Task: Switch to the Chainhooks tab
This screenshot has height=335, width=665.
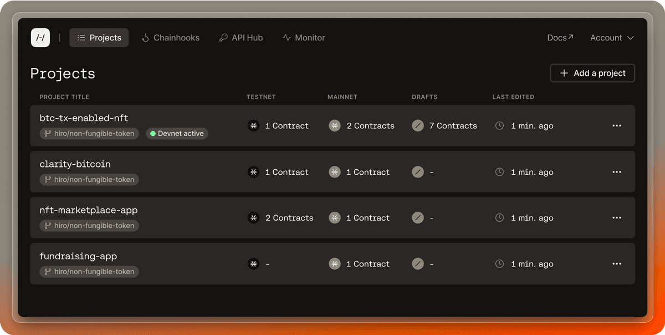Action: pyautogui.click(x=170, y=38)
